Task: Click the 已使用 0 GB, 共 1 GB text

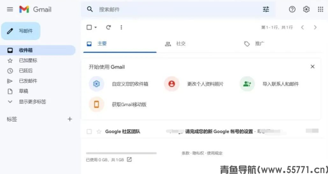Action: click(105, 160)
